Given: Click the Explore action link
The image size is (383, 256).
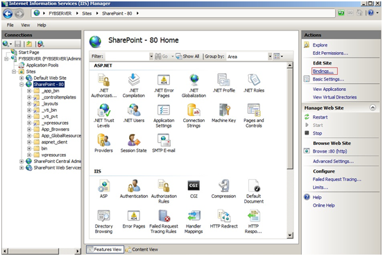Looking at the screenshot, I should (320, 45).
